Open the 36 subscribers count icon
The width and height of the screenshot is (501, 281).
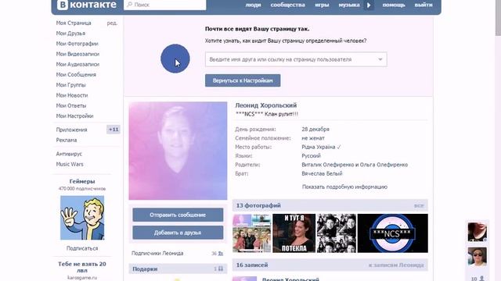[x=221, y=254]
